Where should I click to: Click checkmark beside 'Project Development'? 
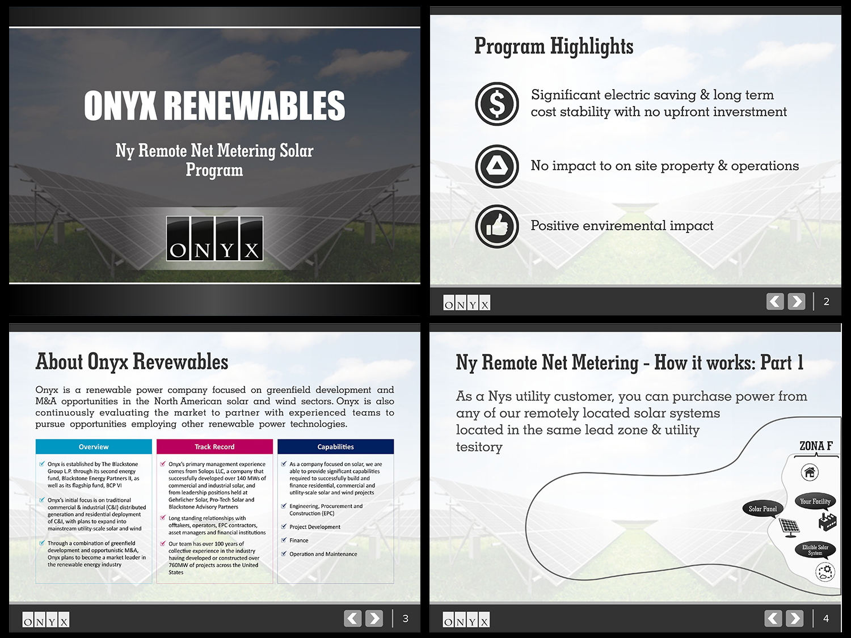click(284, 527)
